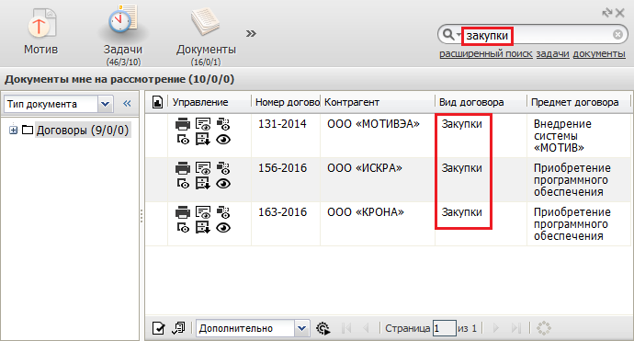Click the select-all checkmark icon at the bottom left
Screen dimensions: 634x341
coord(158,328)
